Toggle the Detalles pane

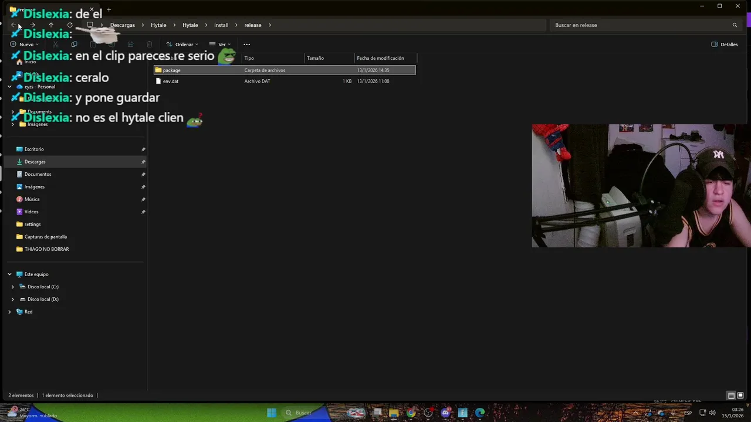click(x=725, y=45)
